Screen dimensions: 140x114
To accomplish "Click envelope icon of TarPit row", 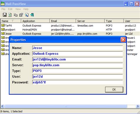I will click(3, 25).
